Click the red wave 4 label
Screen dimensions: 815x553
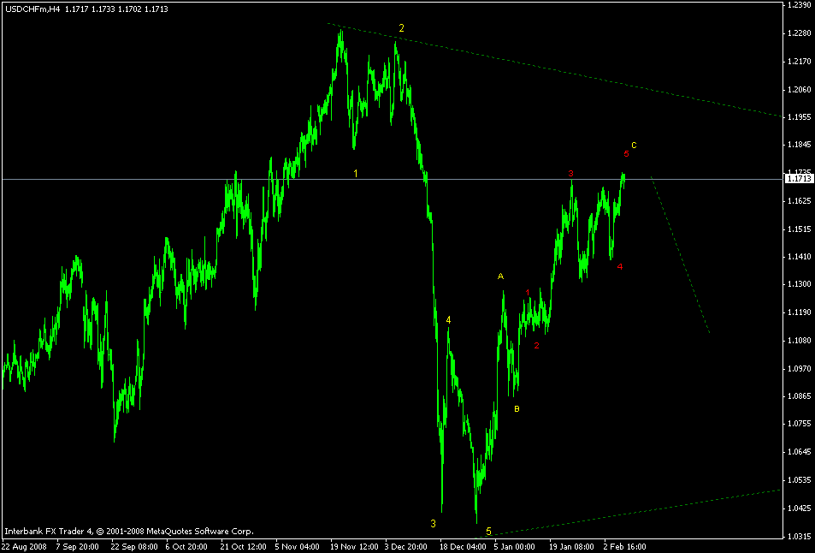coord(619,267)
